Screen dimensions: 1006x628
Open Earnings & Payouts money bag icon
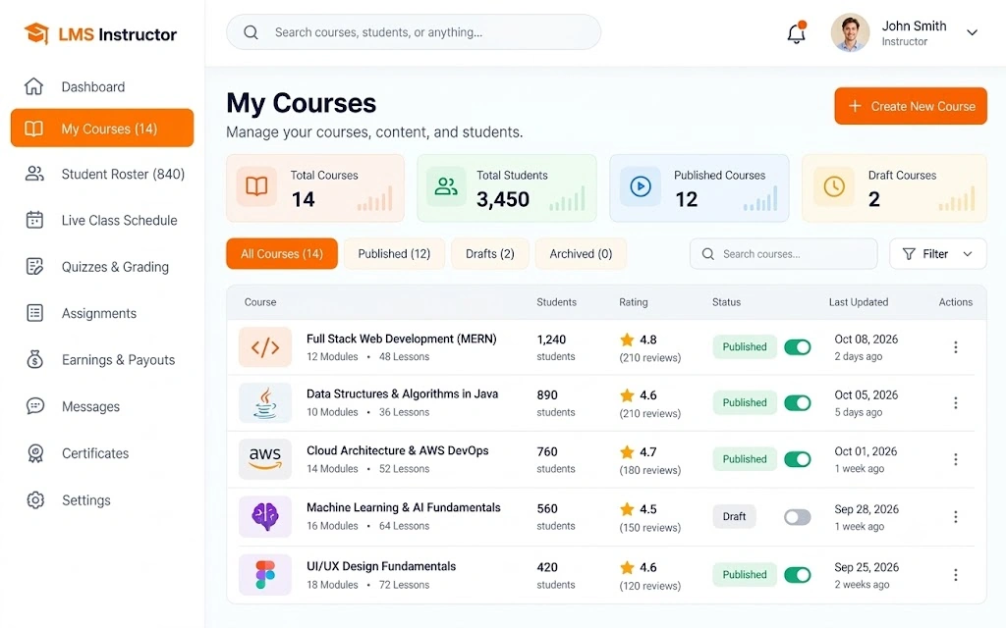coord(35,359)
